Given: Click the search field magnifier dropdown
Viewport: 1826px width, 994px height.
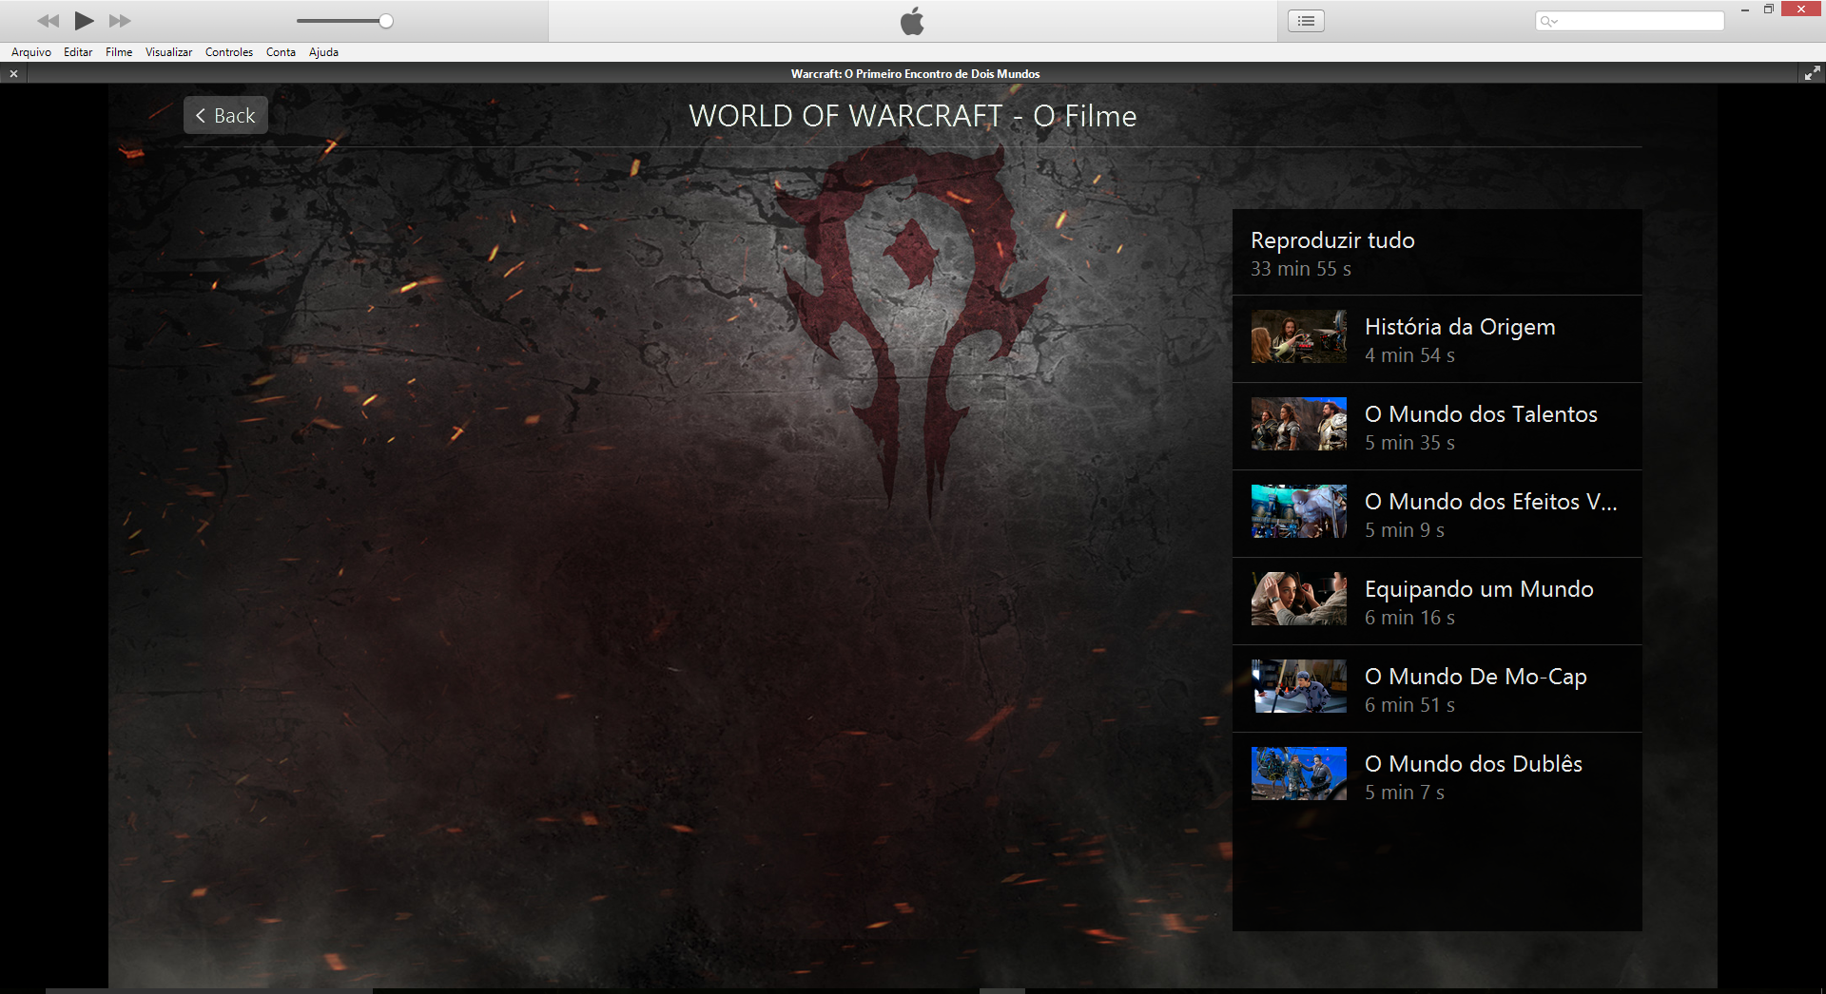Looking at the screenshot, I should [1549, 22].
